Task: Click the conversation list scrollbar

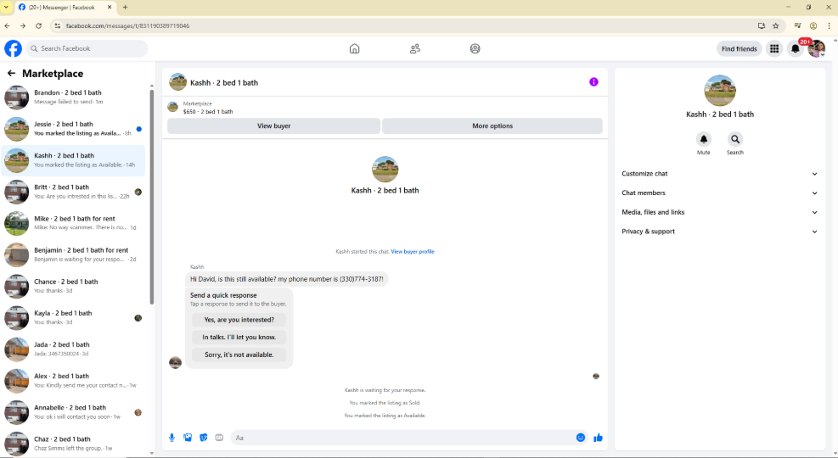Action: coord(152,198)
